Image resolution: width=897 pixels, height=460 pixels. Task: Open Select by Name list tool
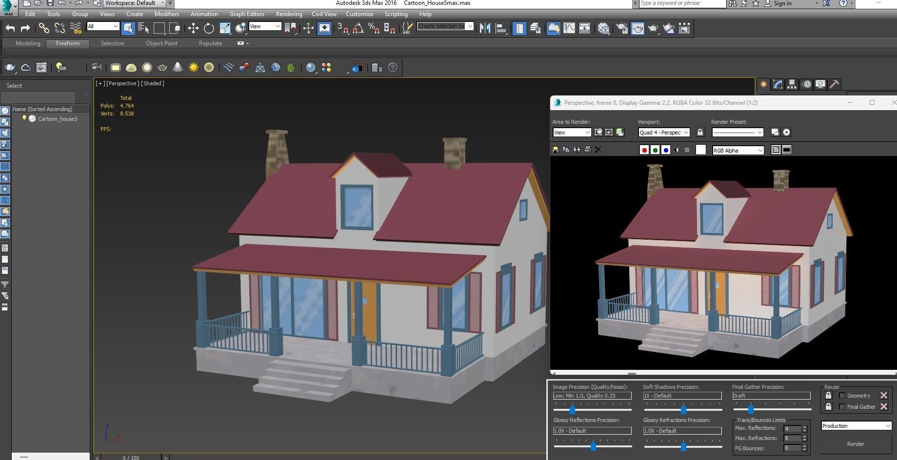point(143,28)
